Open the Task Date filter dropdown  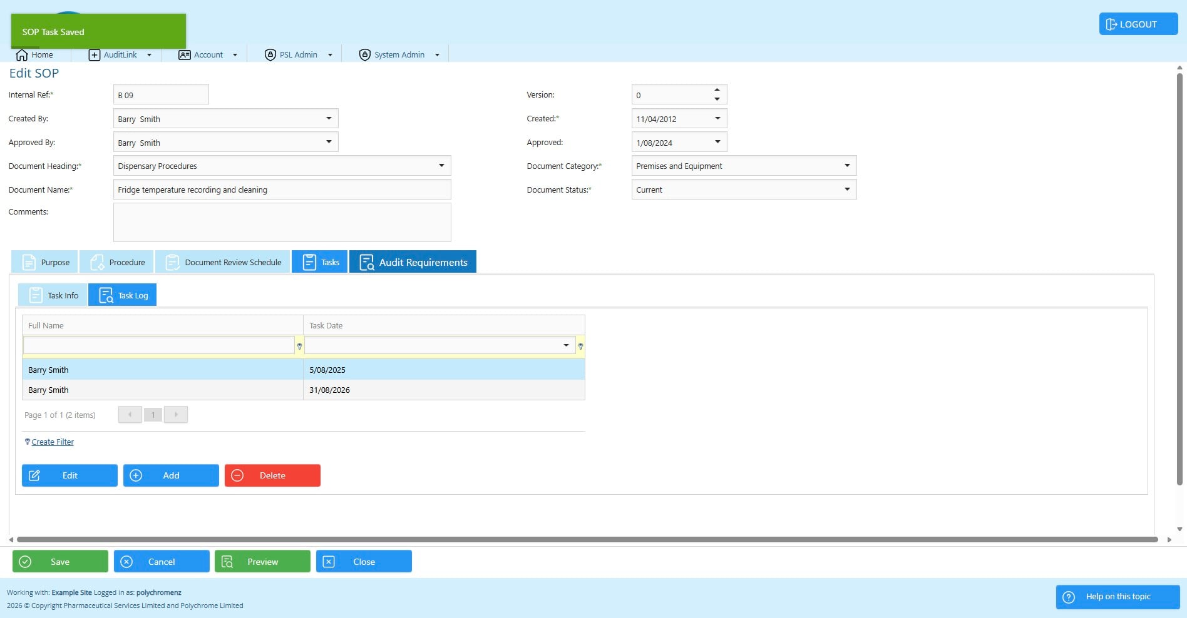point(566,345)
